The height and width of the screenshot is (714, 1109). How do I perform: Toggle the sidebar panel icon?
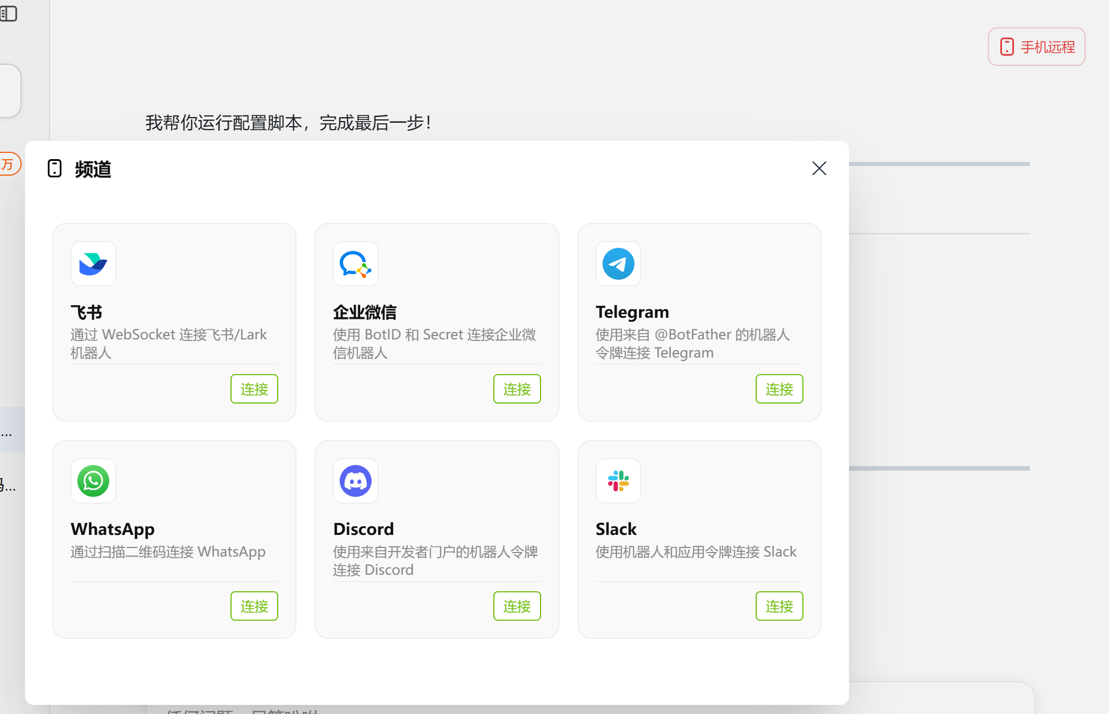click(x=9, y=14)
